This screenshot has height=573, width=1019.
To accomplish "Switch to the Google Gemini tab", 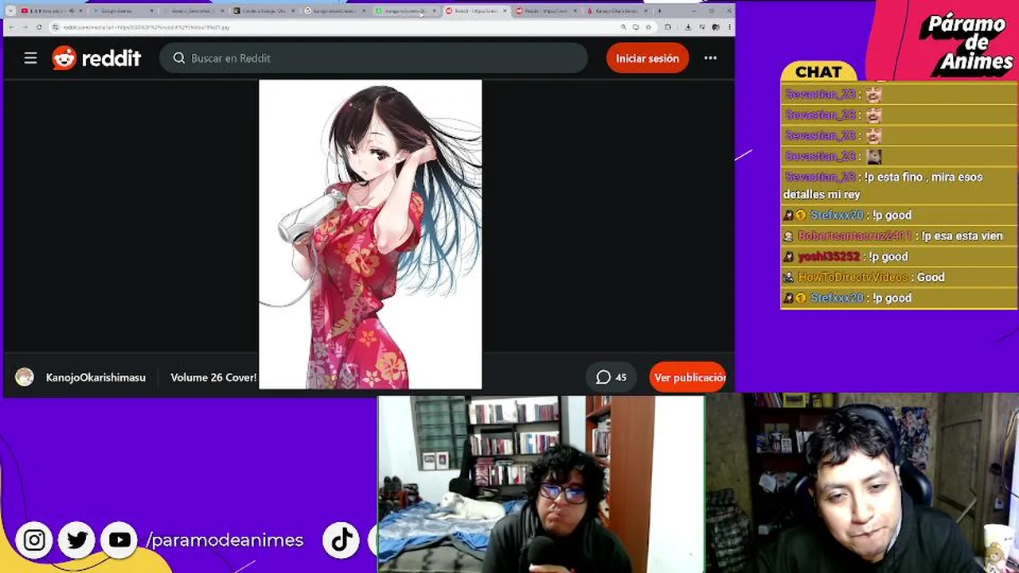I will [123, 11].
